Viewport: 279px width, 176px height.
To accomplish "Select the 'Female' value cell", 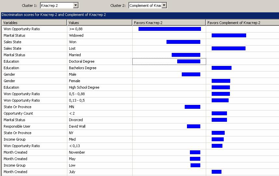I will pyautogui.click(x=100, y=81).
